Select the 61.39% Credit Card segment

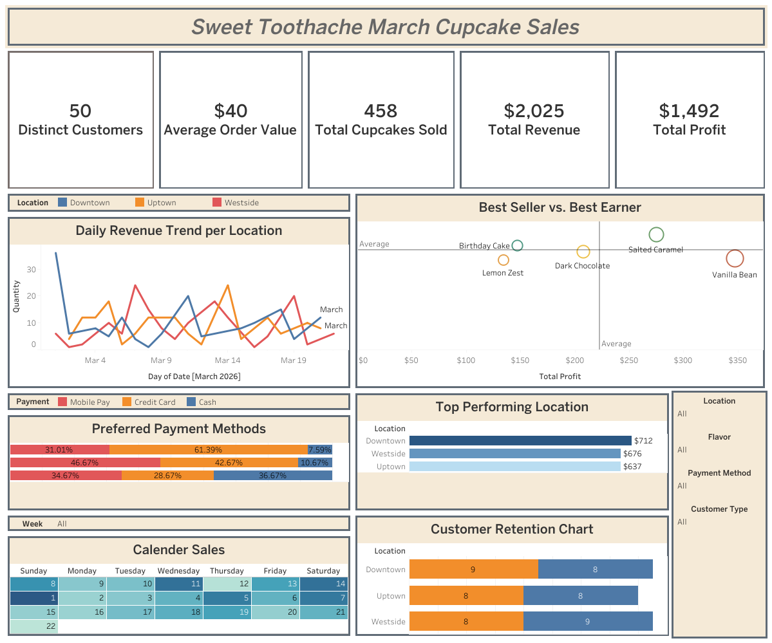(208, 449)
